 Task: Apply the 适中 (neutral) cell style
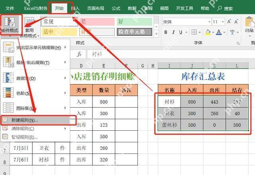coord(59,31)
